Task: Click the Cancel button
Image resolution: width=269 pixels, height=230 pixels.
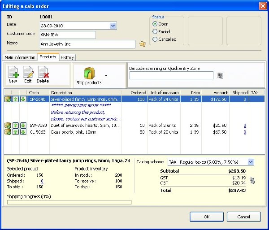Action: point(243,217)
